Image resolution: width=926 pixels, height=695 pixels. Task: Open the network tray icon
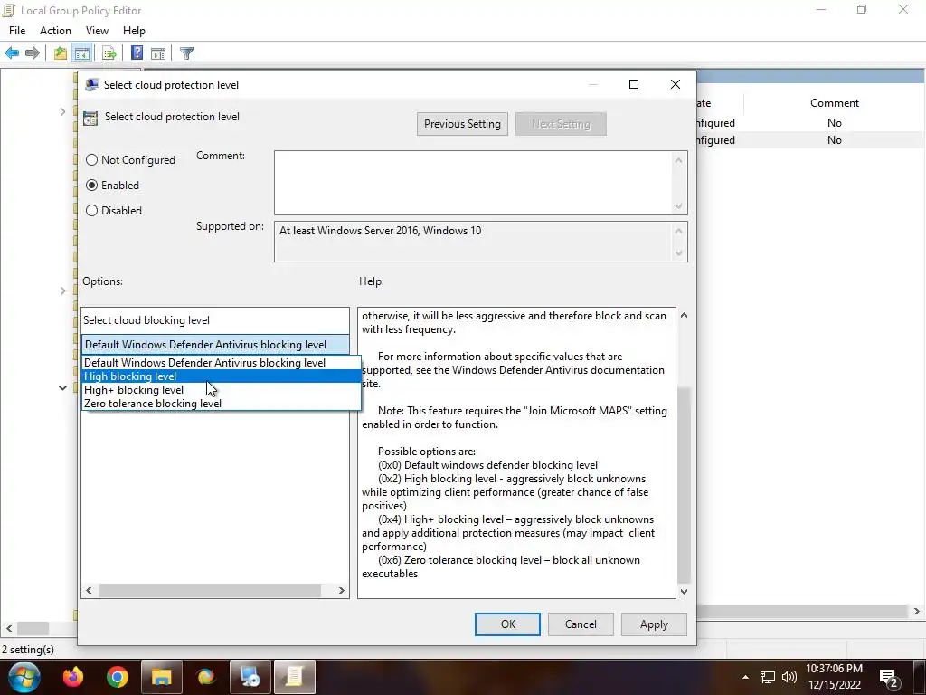point(767,677)
